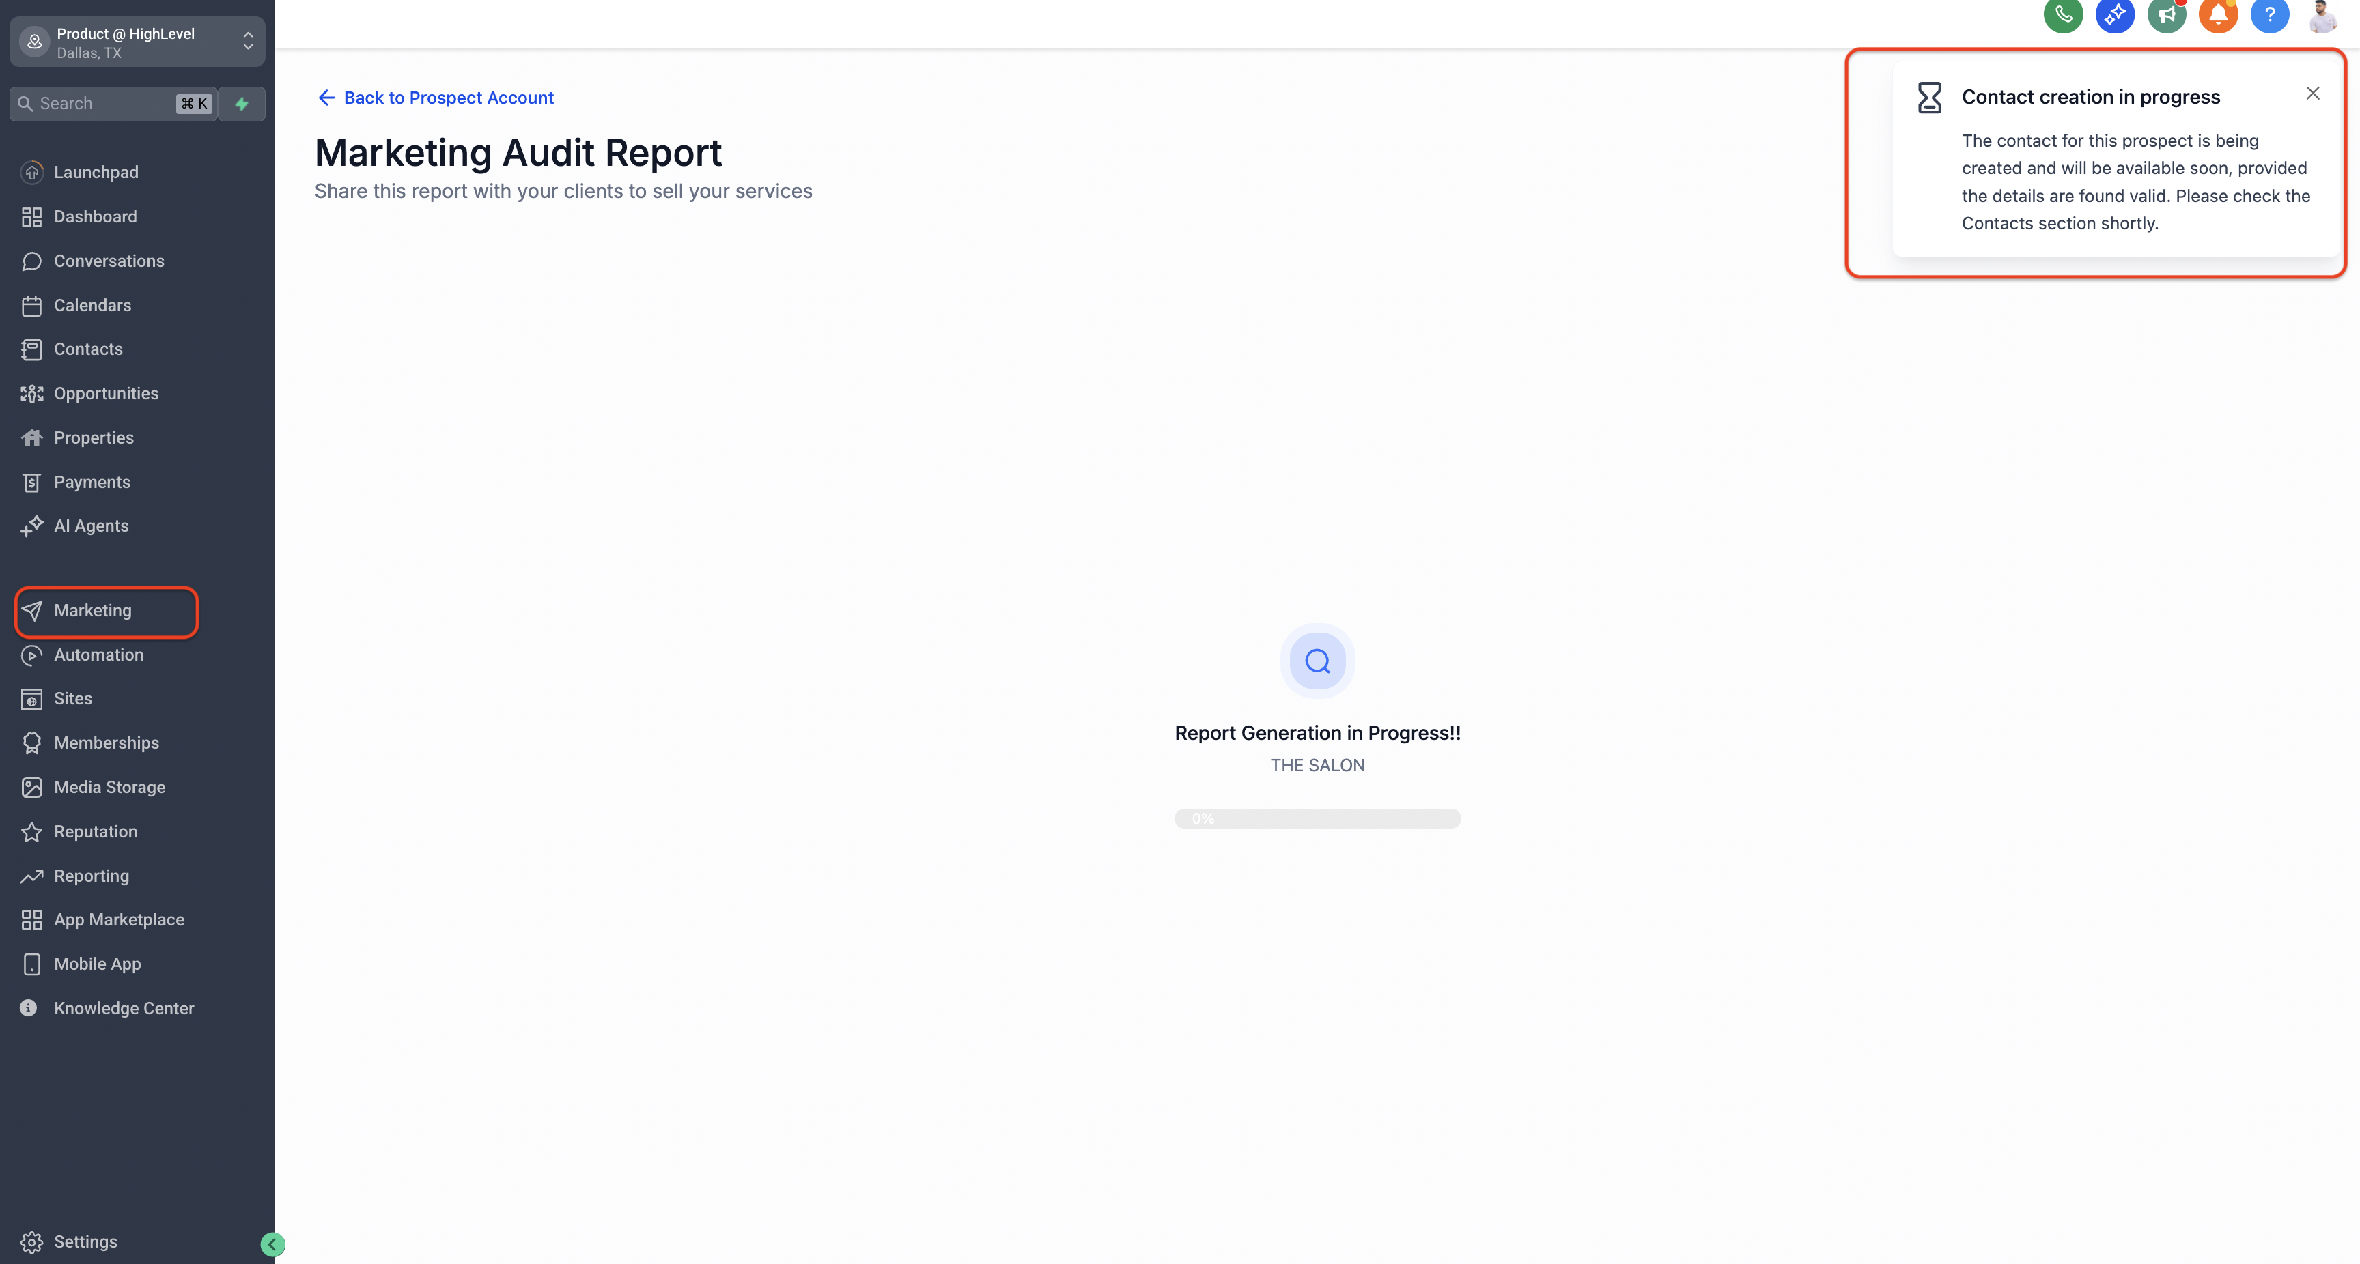Open Settings at sidebar bottom
This screenshot has width=2360, height=1264.
point(85,1242)
